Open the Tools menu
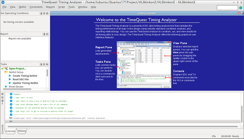This screenshot has height=139, width=244. click(72, 7)
